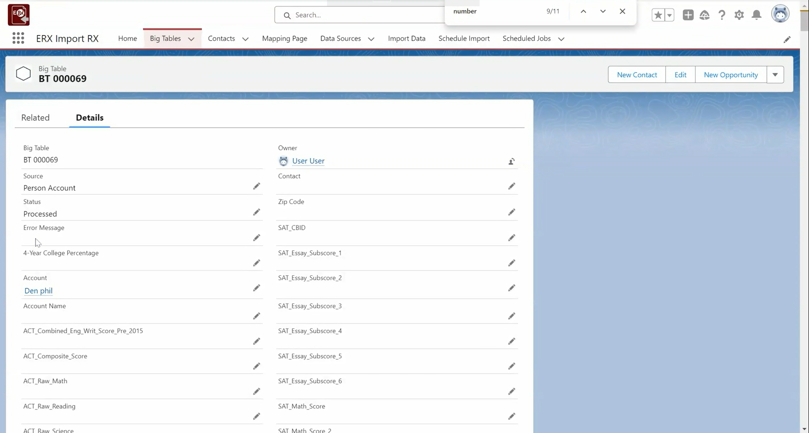Image resolution: width=809 pixels, height=433 pixels.
Task: Open the Mapping Page nav item
Action: tap(284, 39)
